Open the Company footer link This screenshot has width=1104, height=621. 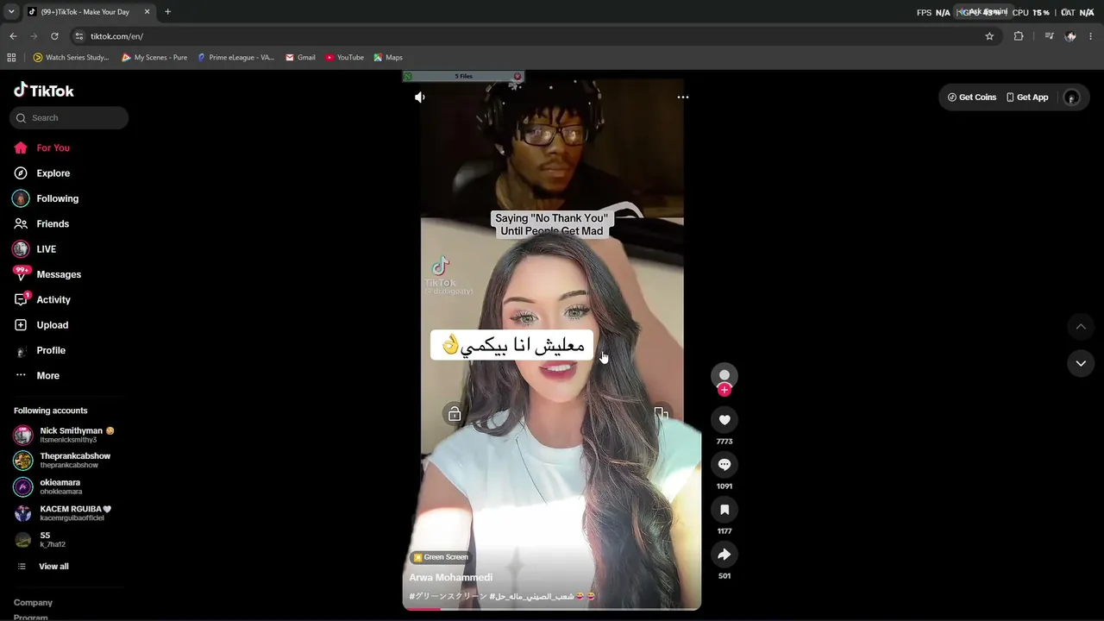(x=33, y=603)
